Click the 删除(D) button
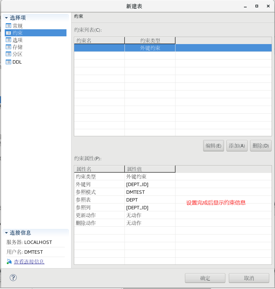 [x=260, y=146]
